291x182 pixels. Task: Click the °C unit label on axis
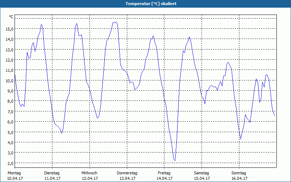pos(11,17)
